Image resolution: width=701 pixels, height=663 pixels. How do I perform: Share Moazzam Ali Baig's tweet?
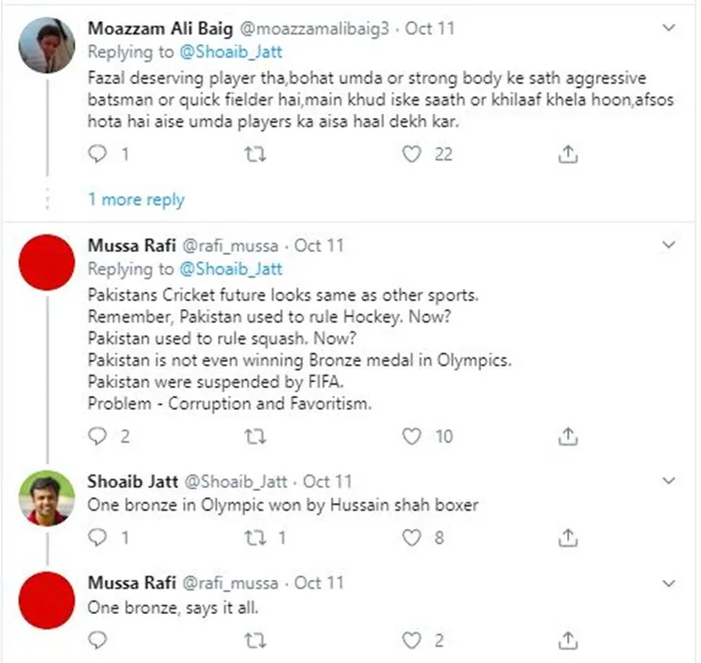(x=568, y=154)
